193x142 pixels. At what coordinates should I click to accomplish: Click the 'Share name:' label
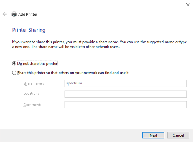pyautogui.click(x=34, y=83)
